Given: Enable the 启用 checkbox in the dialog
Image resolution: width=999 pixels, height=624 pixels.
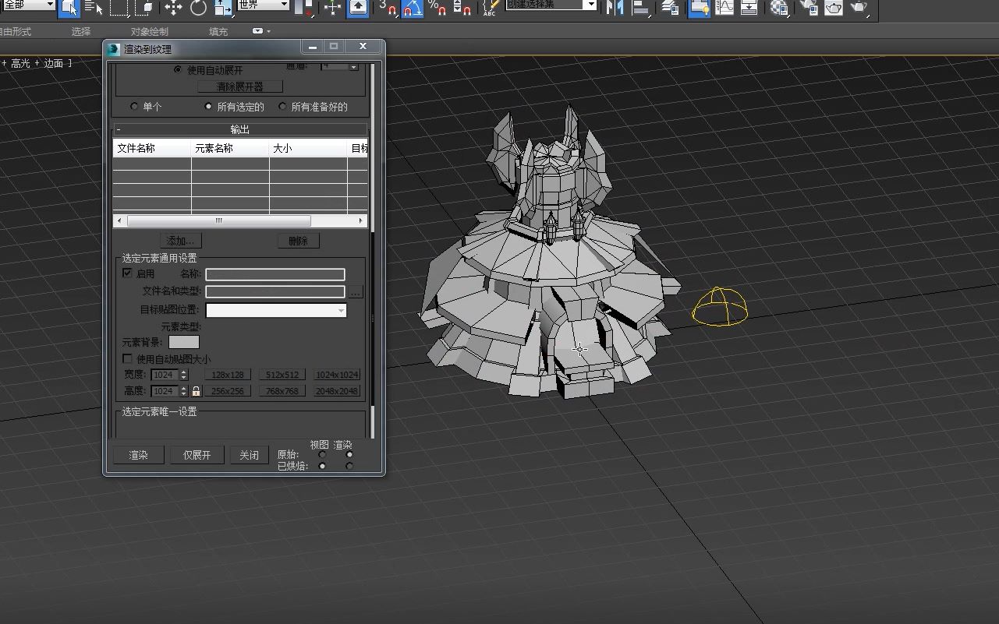Looking at the screenshot, I should (x=127, y=273).
